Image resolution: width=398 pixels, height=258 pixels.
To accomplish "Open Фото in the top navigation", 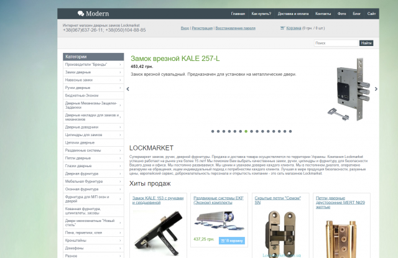I will (341, 14).
